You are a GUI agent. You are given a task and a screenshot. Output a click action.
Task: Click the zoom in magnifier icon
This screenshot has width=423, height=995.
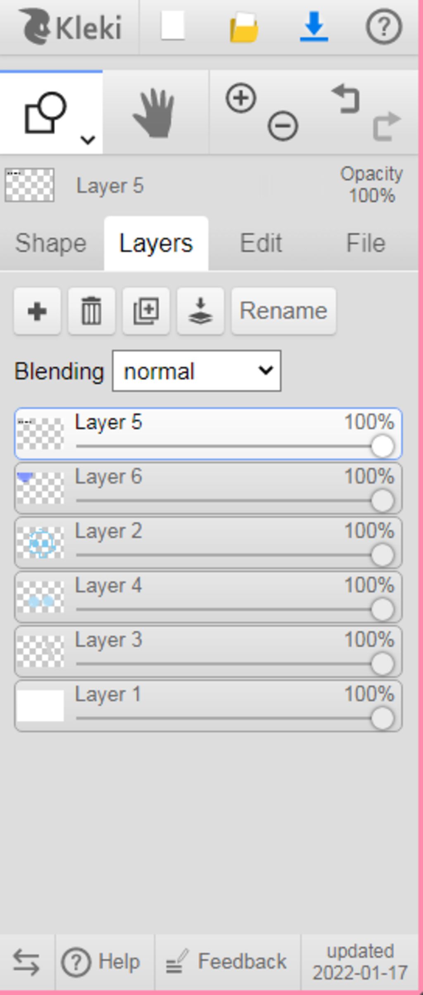241,98
